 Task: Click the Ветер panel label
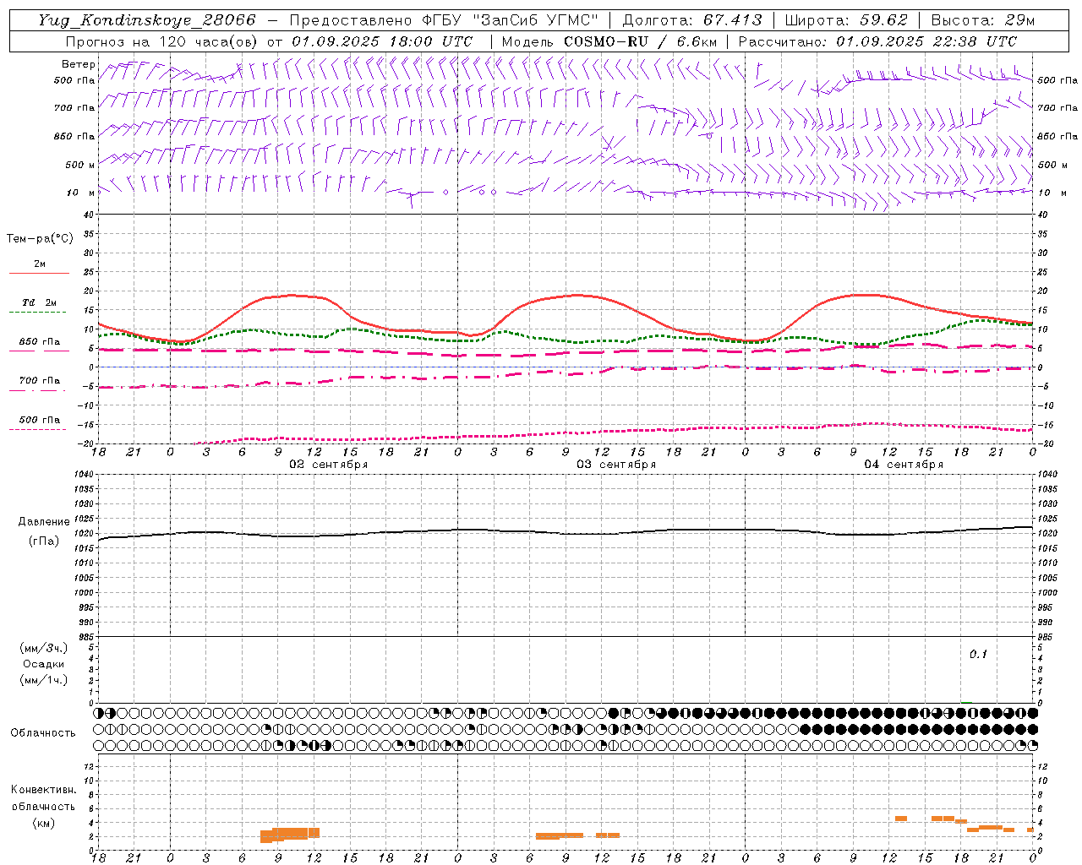click(x=78, y=64)
